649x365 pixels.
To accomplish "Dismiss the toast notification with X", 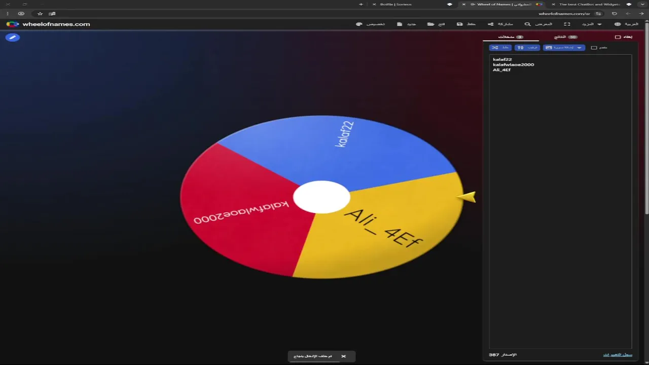I will click(x=343, y=356).
